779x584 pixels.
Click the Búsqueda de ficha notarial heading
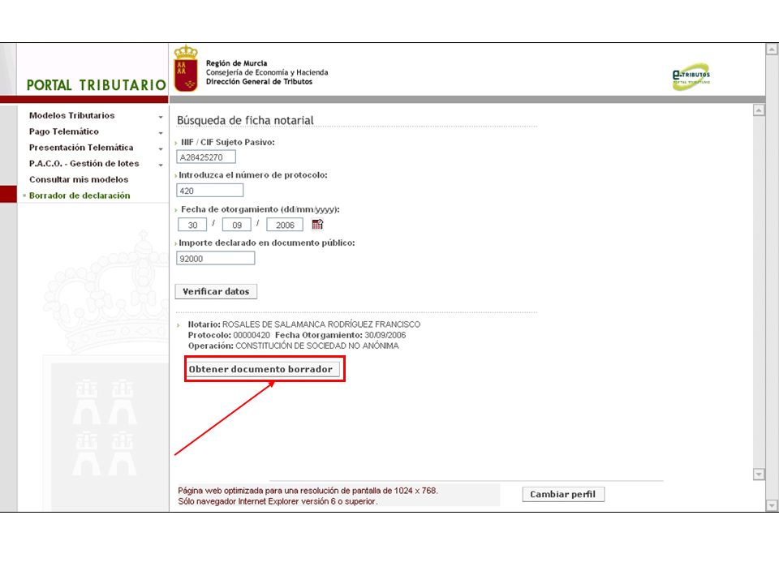[x=245, y=120]
